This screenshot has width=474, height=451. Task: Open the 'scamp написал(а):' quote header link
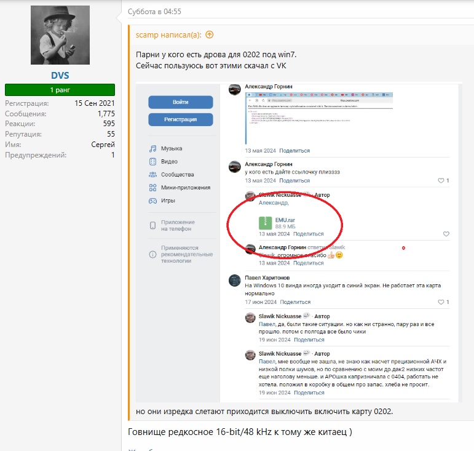click(x=168, y=35)
